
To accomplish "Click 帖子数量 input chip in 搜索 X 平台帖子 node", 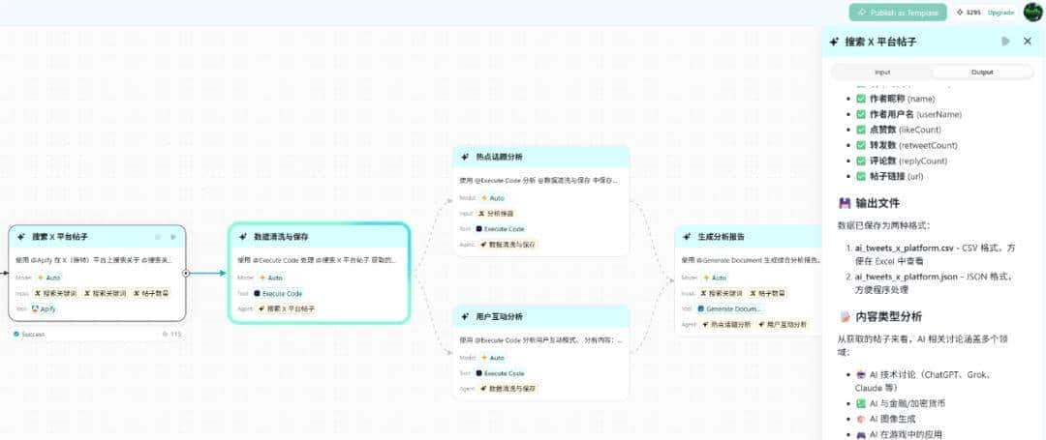I will click(x=151, y=293).
